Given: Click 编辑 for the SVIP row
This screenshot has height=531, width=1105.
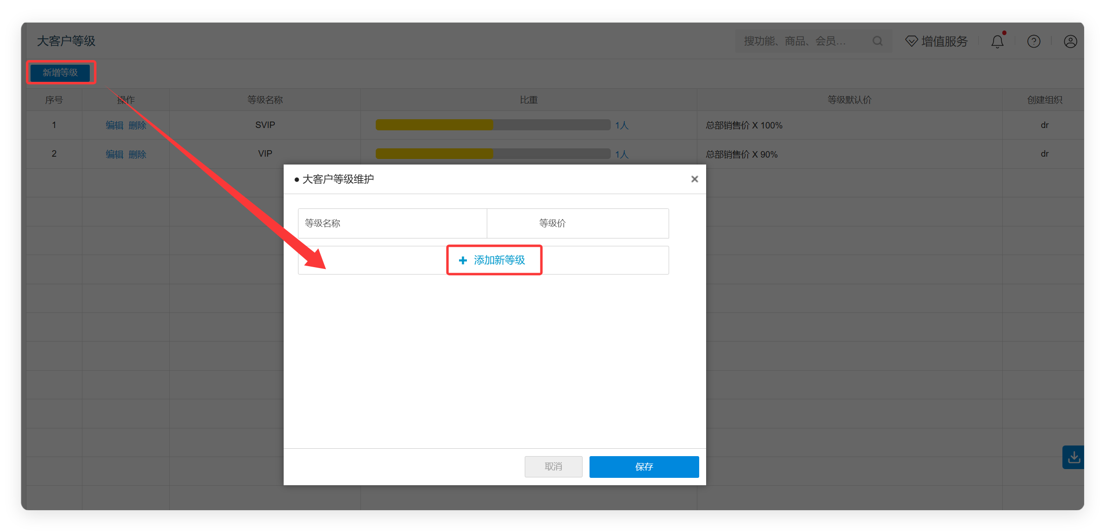Looking at the screenshot, I should point(114,125).
